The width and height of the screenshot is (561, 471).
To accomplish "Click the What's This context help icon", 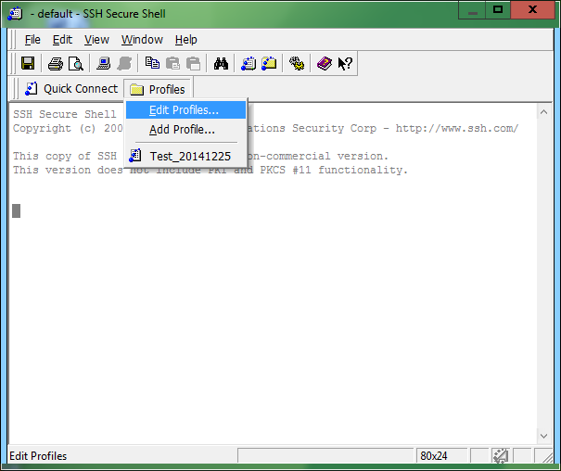I will (x=345, y=64).
